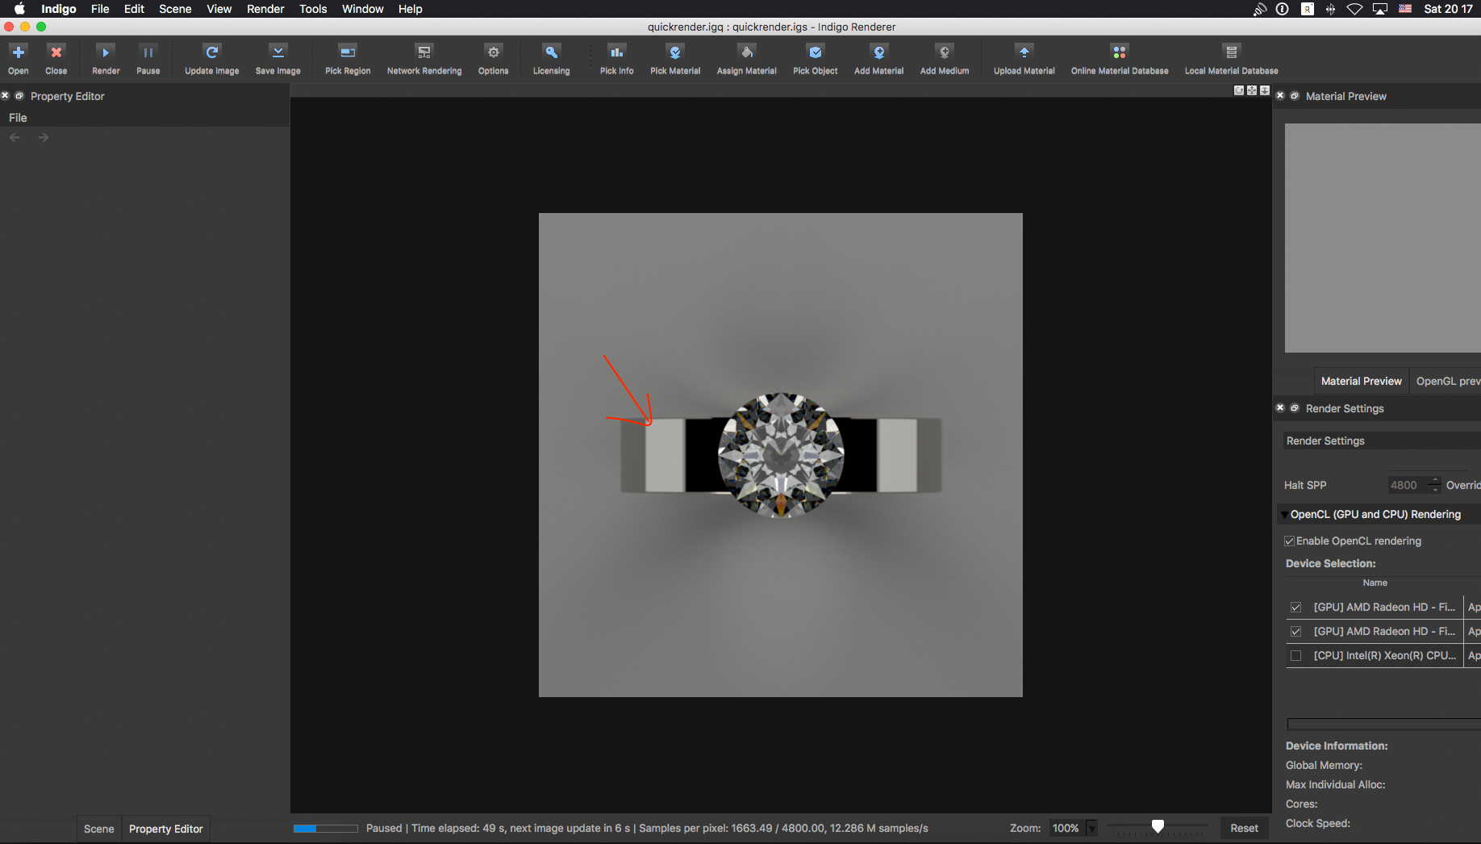Click the Update Image icon

[211, 53]
